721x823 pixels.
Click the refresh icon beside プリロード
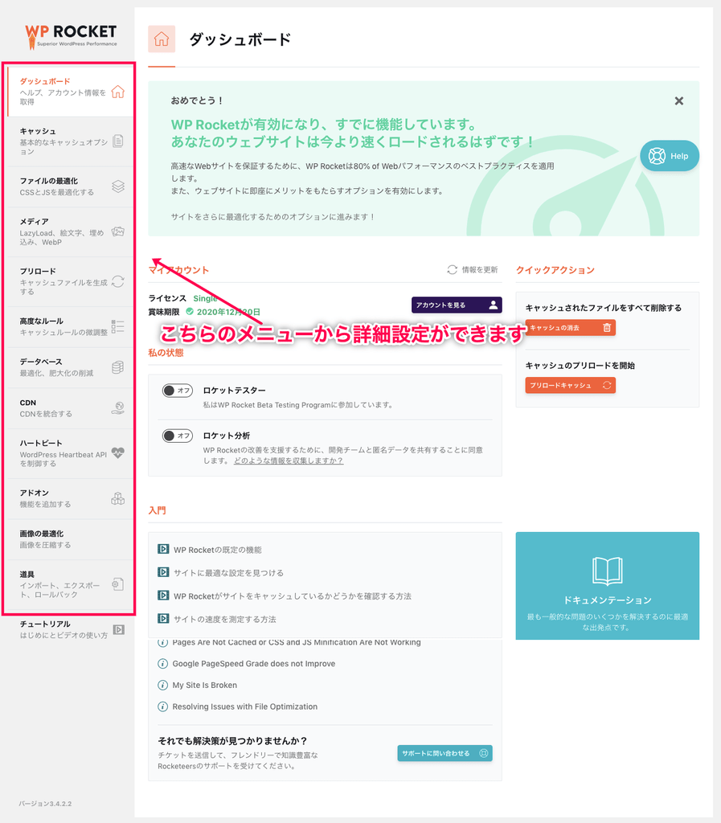[x=118, y=281]
